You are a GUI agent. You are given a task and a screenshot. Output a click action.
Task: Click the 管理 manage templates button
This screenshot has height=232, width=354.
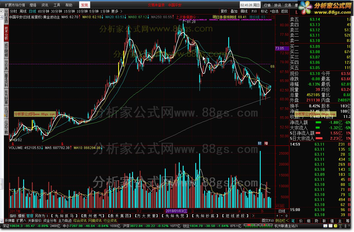coord(30,216)
